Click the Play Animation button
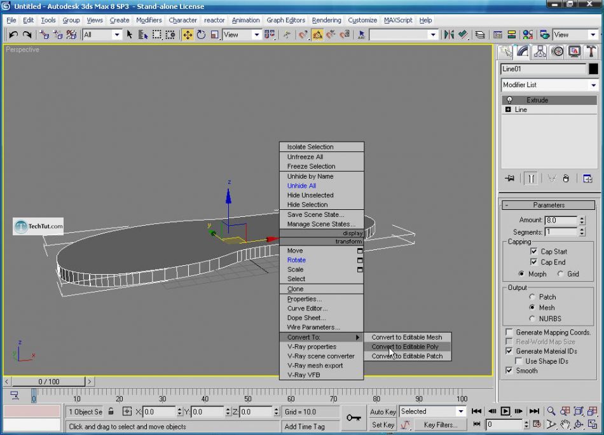This screenshot has width=604, height=435. coord(505,411)
